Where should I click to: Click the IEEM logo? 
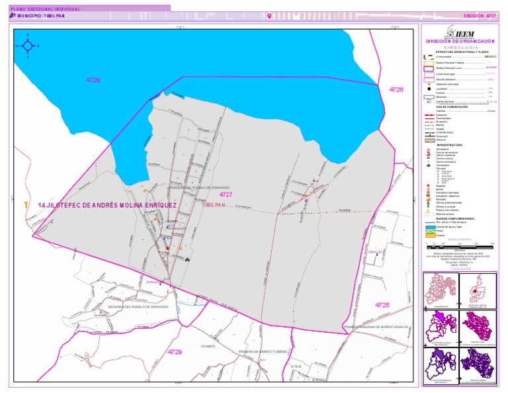point(460,32)
